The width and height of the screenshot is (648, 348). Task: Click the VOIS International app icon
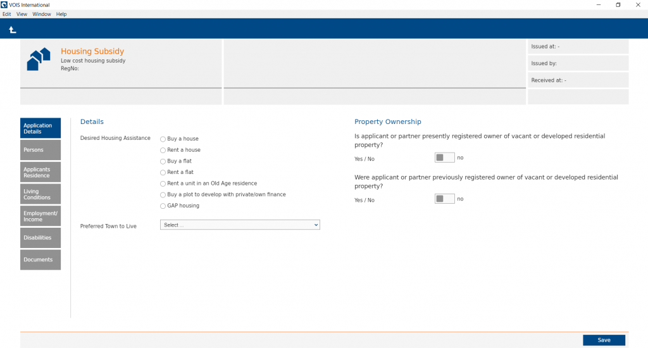coord(4,4)
